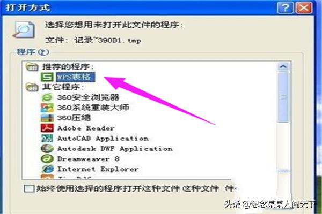This screenshot has height=214, width=322.
Task: Select the WPS表格 green icon
Action: pyautogui.click(x=47, y=77)
